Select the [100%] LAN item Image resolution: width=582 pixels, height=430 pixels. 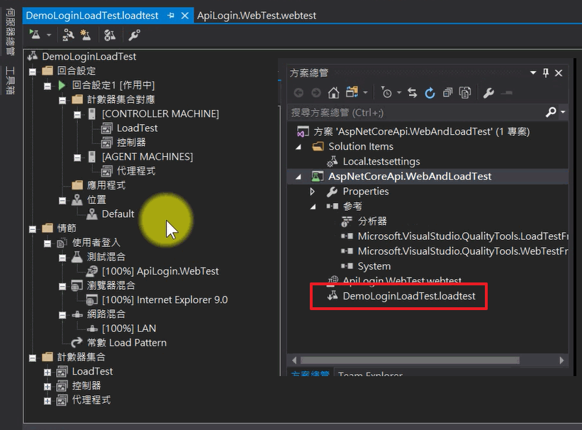(x=129, y=329)
